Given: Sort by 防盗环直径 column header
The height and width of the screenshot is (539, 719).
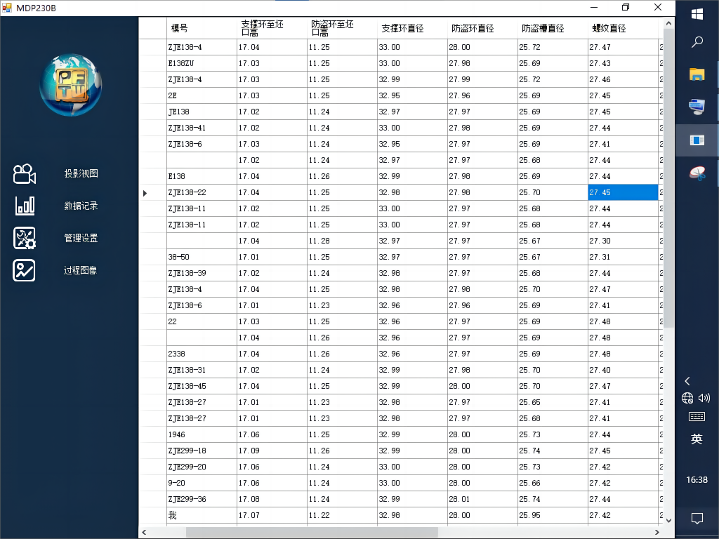Looking at the screenshot, I should click(x=482, y=28).
